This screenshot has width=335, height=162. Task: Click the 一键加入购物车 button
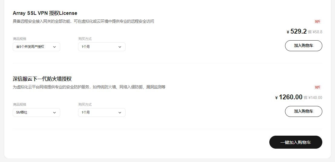tap(296, 142)
